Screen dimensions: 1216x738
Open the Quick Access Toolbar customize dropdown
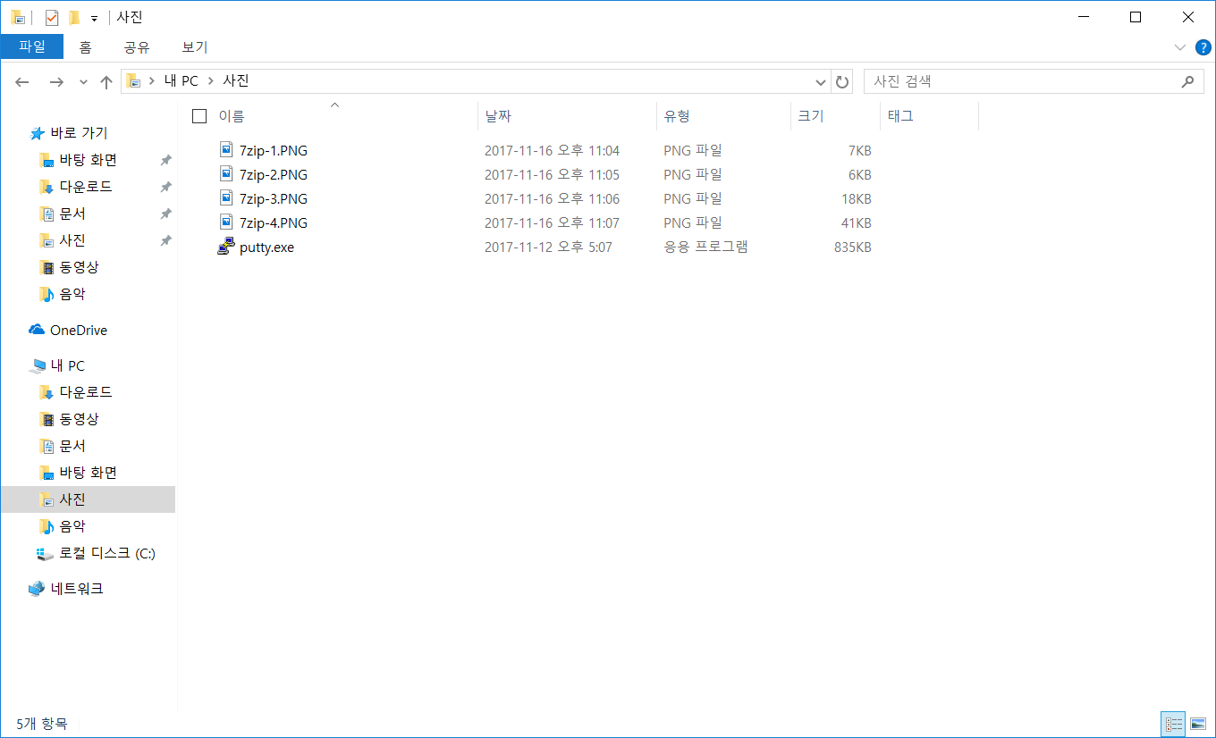click(94, 18)
